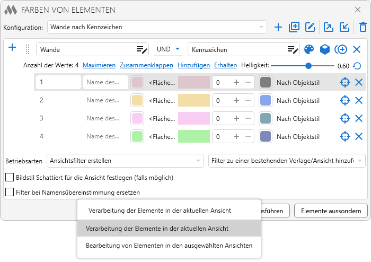Click the 'Elemente aussondern' button
This screenshot has height=262, width=371.
331,211
